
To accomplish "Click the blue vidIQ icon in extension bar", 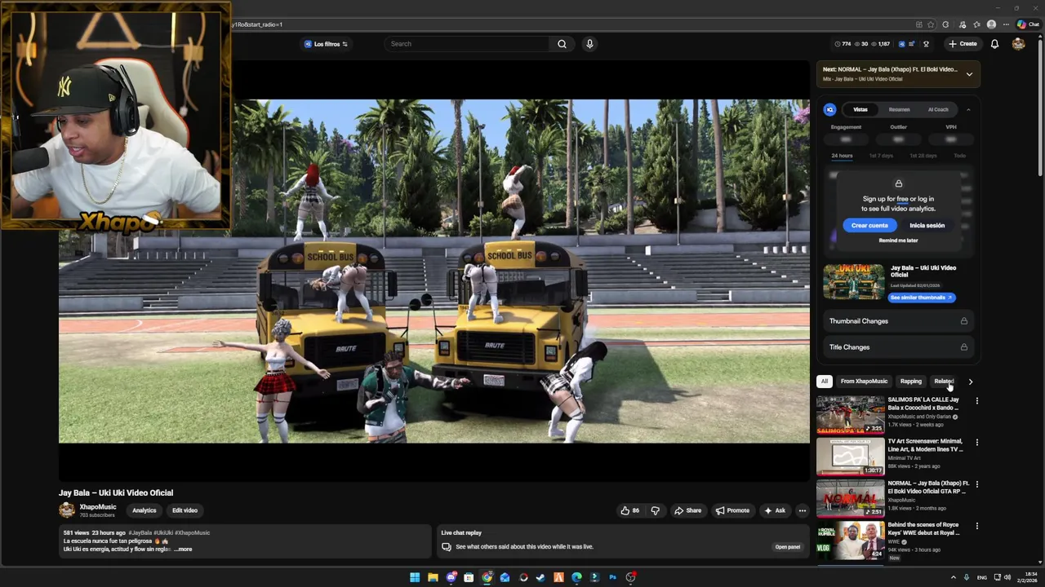I will [901, 44].
